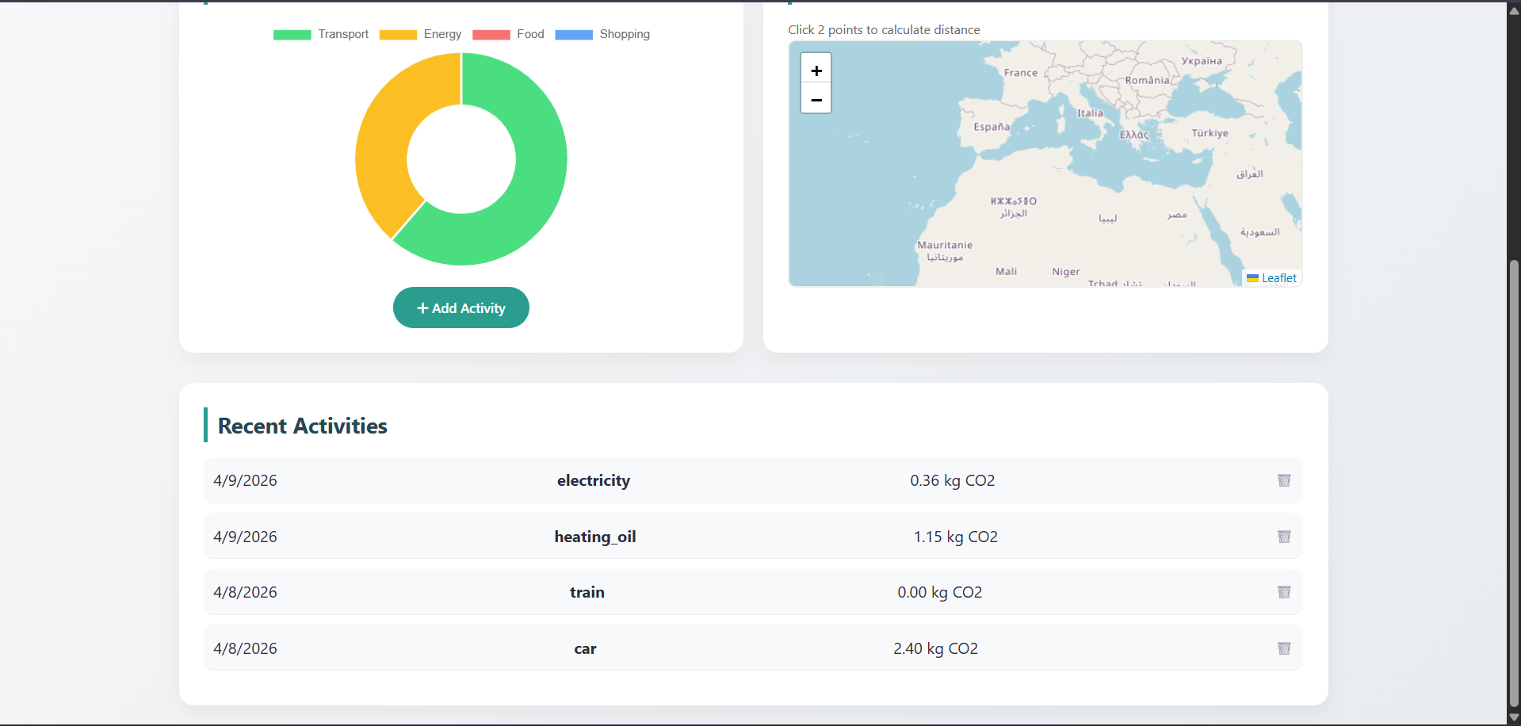Zoom out on the map
Image resolution: width=1521 pixels, height=726 pixels.
click(816, 99)
